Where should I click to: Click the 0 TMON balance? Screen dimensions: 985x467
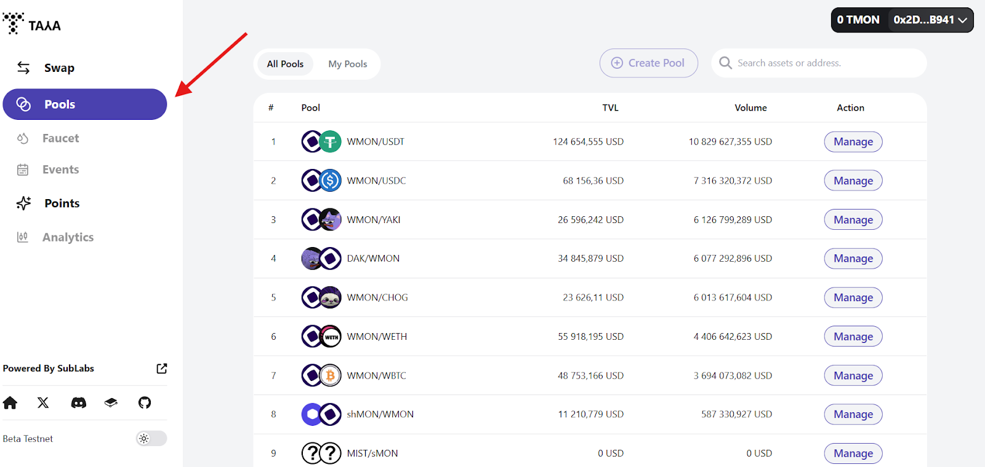pyautogui.click(x=858, y=20)
